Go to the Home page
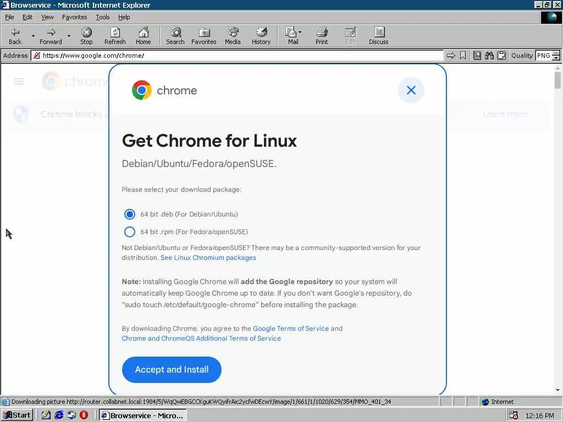563x422 pixels. pos(143,36)
